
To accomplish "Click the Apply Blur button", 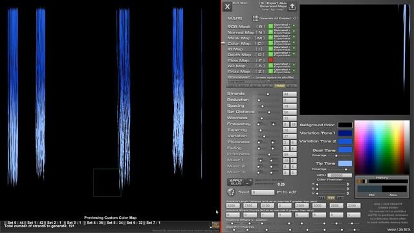I will point(236,182).
